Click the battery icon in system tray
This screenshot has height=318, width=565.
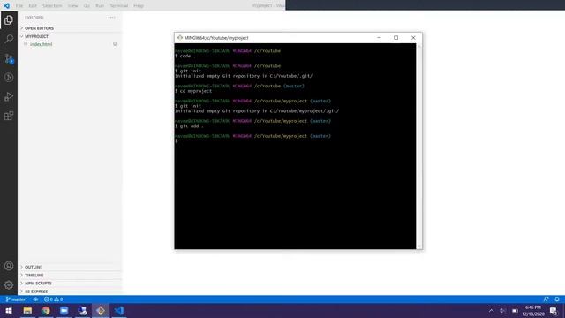pos(515,310)
